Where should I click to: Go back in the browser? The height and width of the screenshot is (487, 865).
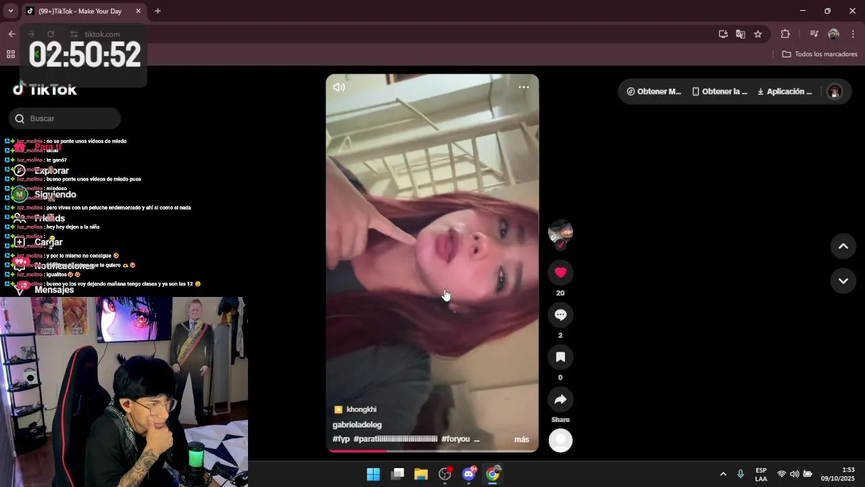point(11,34)
